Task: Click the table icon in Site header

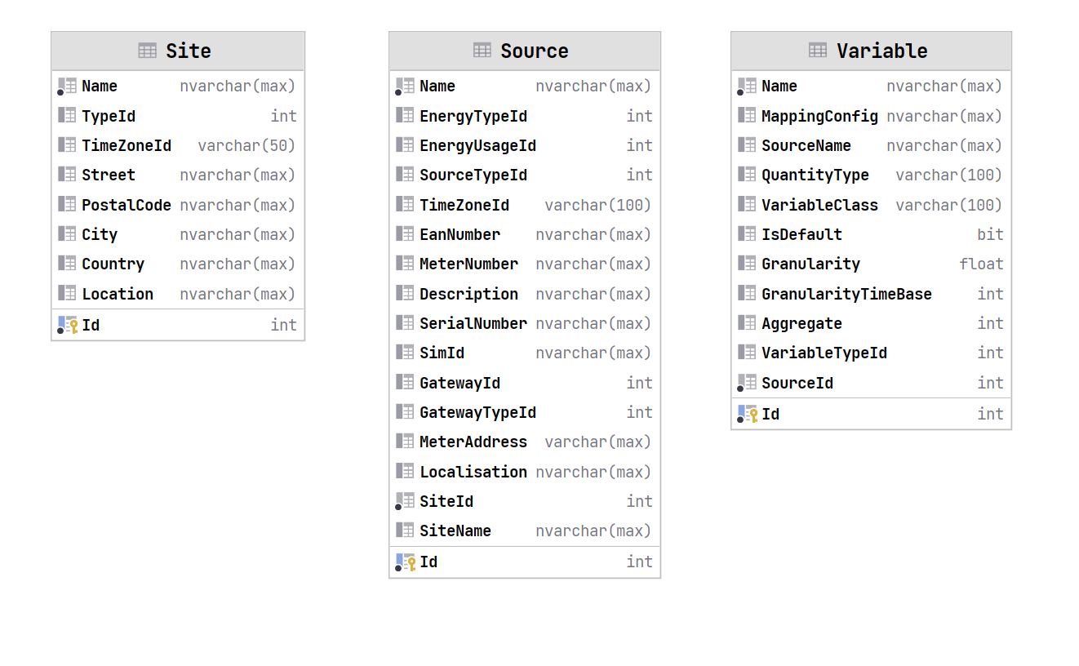Action: (x=147, y=51)
